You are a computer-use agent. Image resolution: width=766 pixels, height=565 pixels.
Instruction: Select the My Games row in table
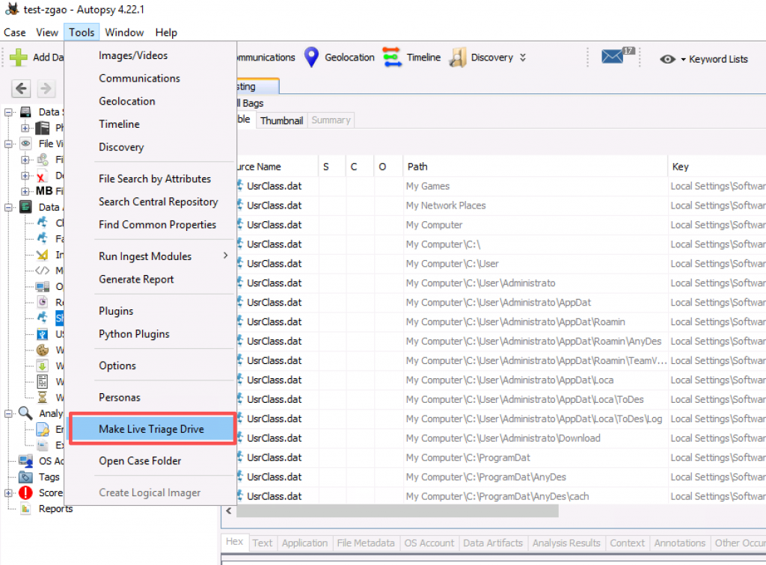(428, 186)
